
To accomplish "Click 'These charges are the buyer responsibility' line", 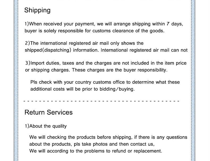I will tap(120, 70).
